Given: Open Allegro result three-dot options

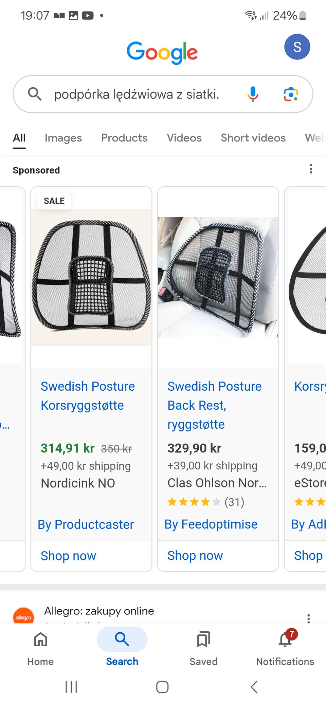Looking at the screenshot, I should [x=308, y=618].
